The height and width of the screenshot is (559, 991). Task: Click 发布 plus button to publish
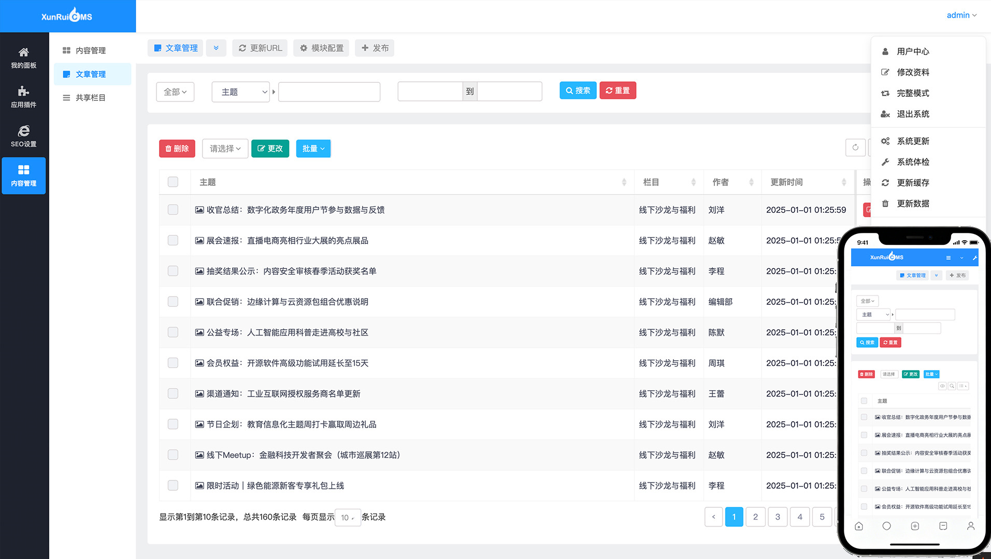tap(375, 48)
